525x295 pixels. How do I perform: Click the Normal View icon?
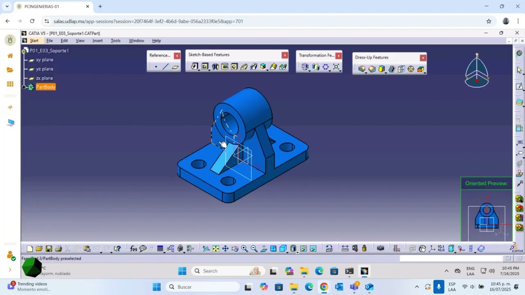[x=264, y=249]
